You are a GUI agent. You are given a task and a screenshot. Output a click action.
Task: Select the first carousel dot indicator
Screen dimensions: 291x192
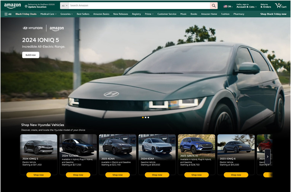point(143,117)
